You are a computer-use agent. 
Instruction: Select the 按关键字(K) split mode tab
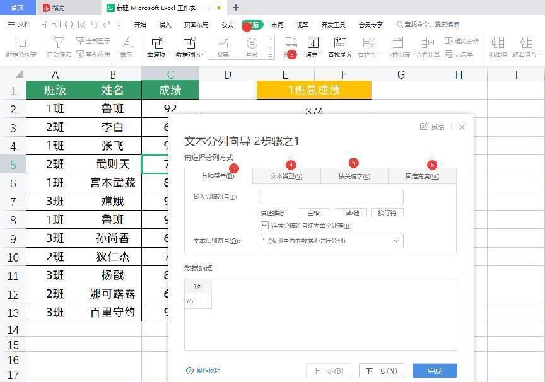(x=354, y=176)
